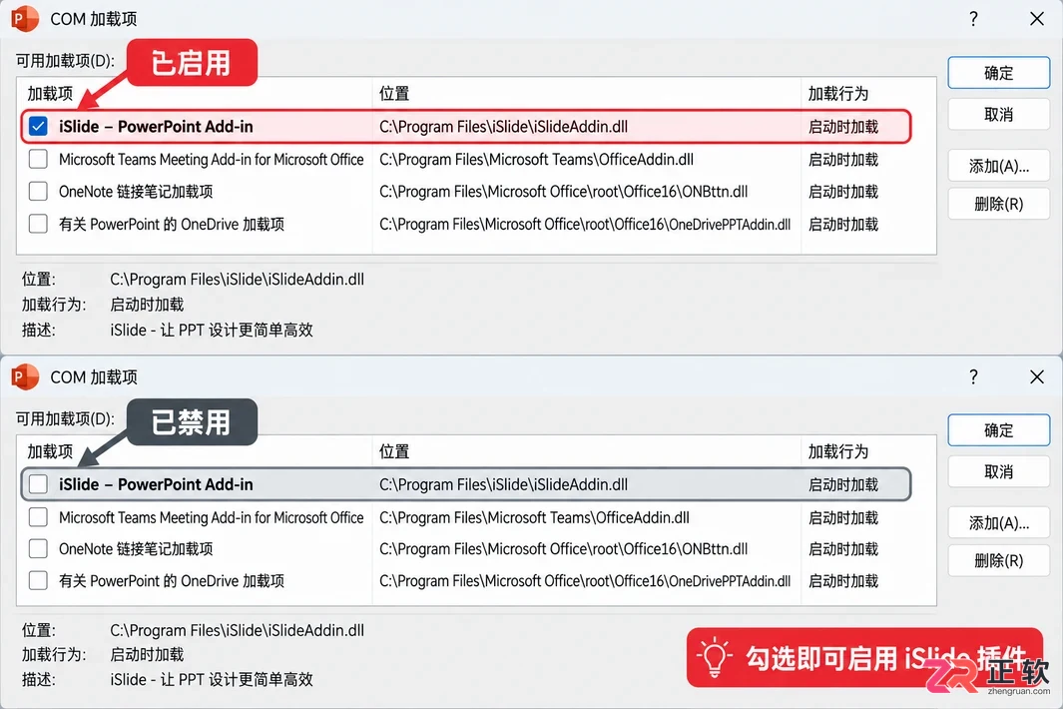This screenshot has width=1063, height=709.
Task: Check OneNote 链接笔记加载项 in upper dialog
Action: pos(38,192)
